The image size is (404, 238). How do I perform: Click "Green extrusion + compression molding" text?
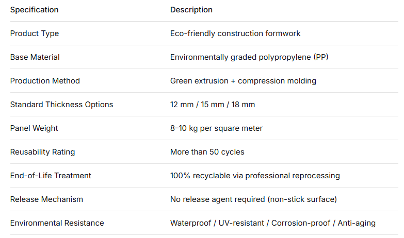tap(243, 81)
